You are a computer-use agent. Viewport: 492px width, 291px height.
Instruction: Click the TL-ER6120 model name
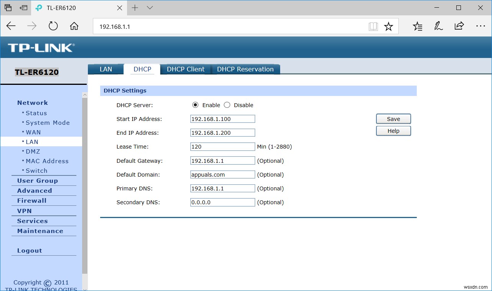[x=37, y=72]
